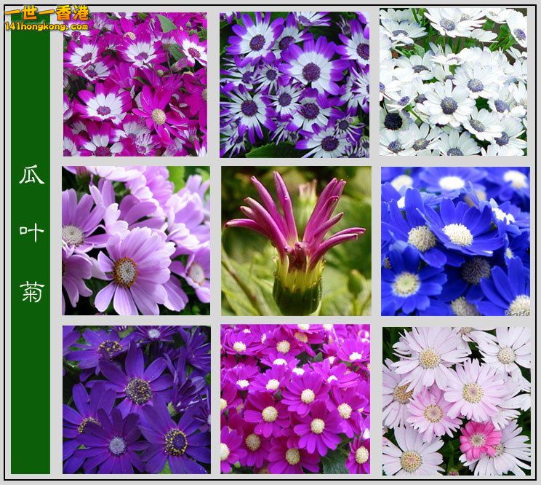Screen dimensions: 541x485
Task: Click the 一世一香港 logo text
Action: pos(47,12)
